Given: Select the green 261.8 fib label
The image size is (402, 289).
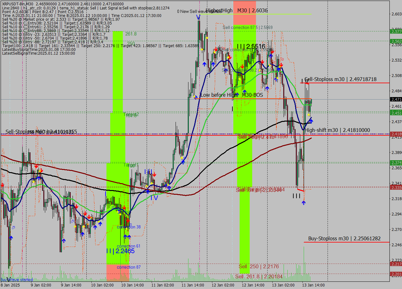Looking at the screenshot, I should [x=131, y=34].
